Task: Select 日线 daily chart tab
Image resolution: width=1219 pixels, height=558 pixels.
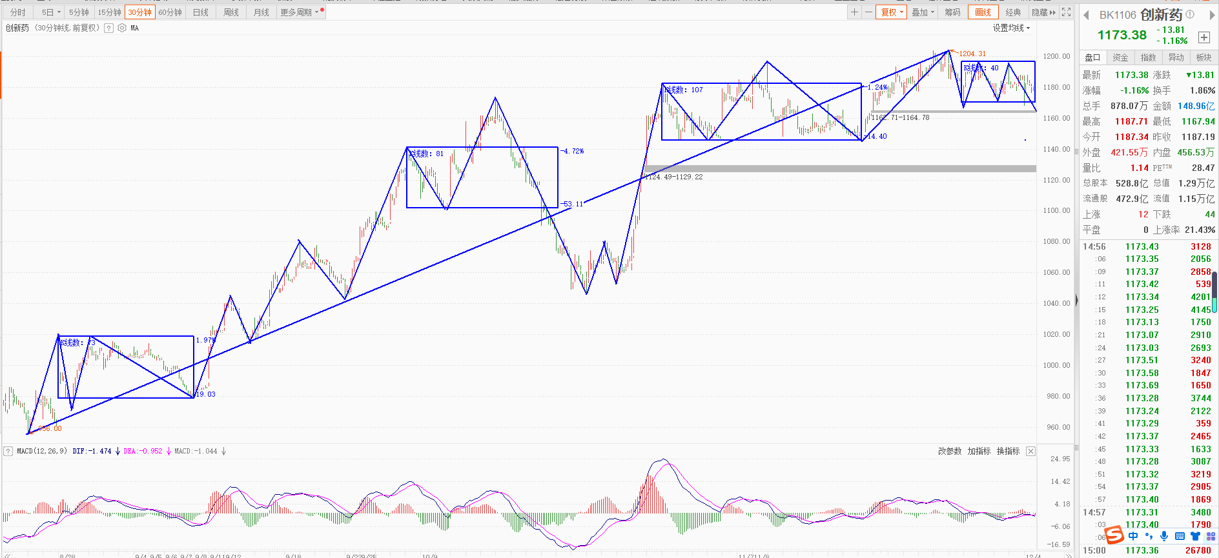Action: tap(201, 12)
